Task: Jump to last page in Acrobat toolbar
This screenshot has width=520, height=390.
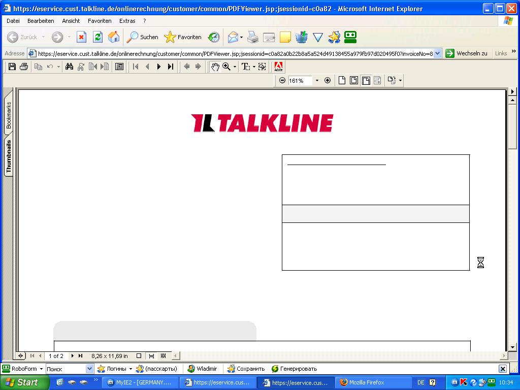Action: 171,67
